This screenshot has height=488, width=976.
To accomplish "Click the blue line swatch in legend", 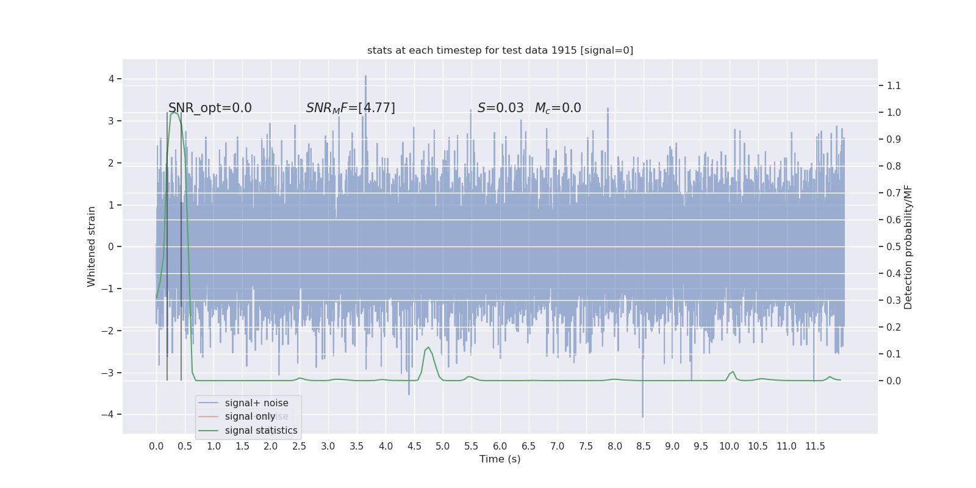I will pyautogui.click(x=209, y=403).
